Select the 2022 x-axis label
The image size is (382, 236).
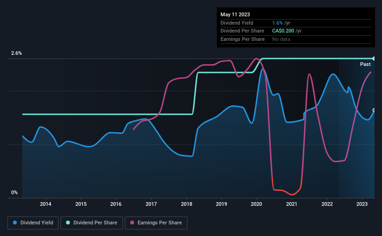[x=327, y=204]
